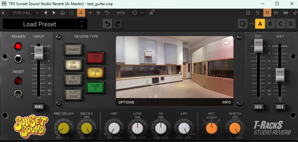The width and height of the screenshot is (298, 142).
Task: Toggle the keyboard input icon
Action: click(x=285, y=13)
